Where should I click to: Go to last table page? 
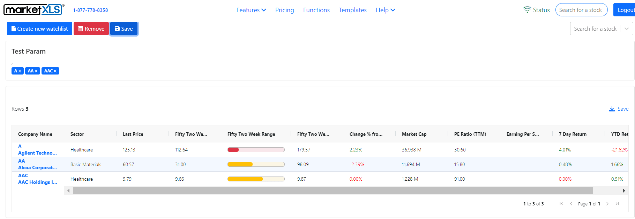617,204
